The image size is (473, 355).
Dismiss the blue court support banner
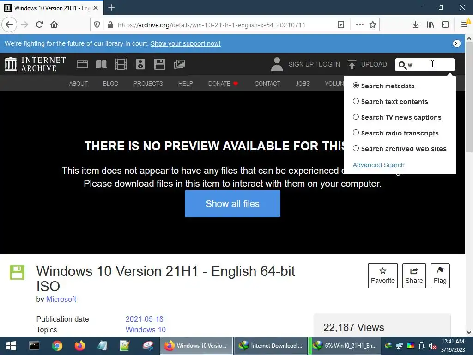pos(457,43)
